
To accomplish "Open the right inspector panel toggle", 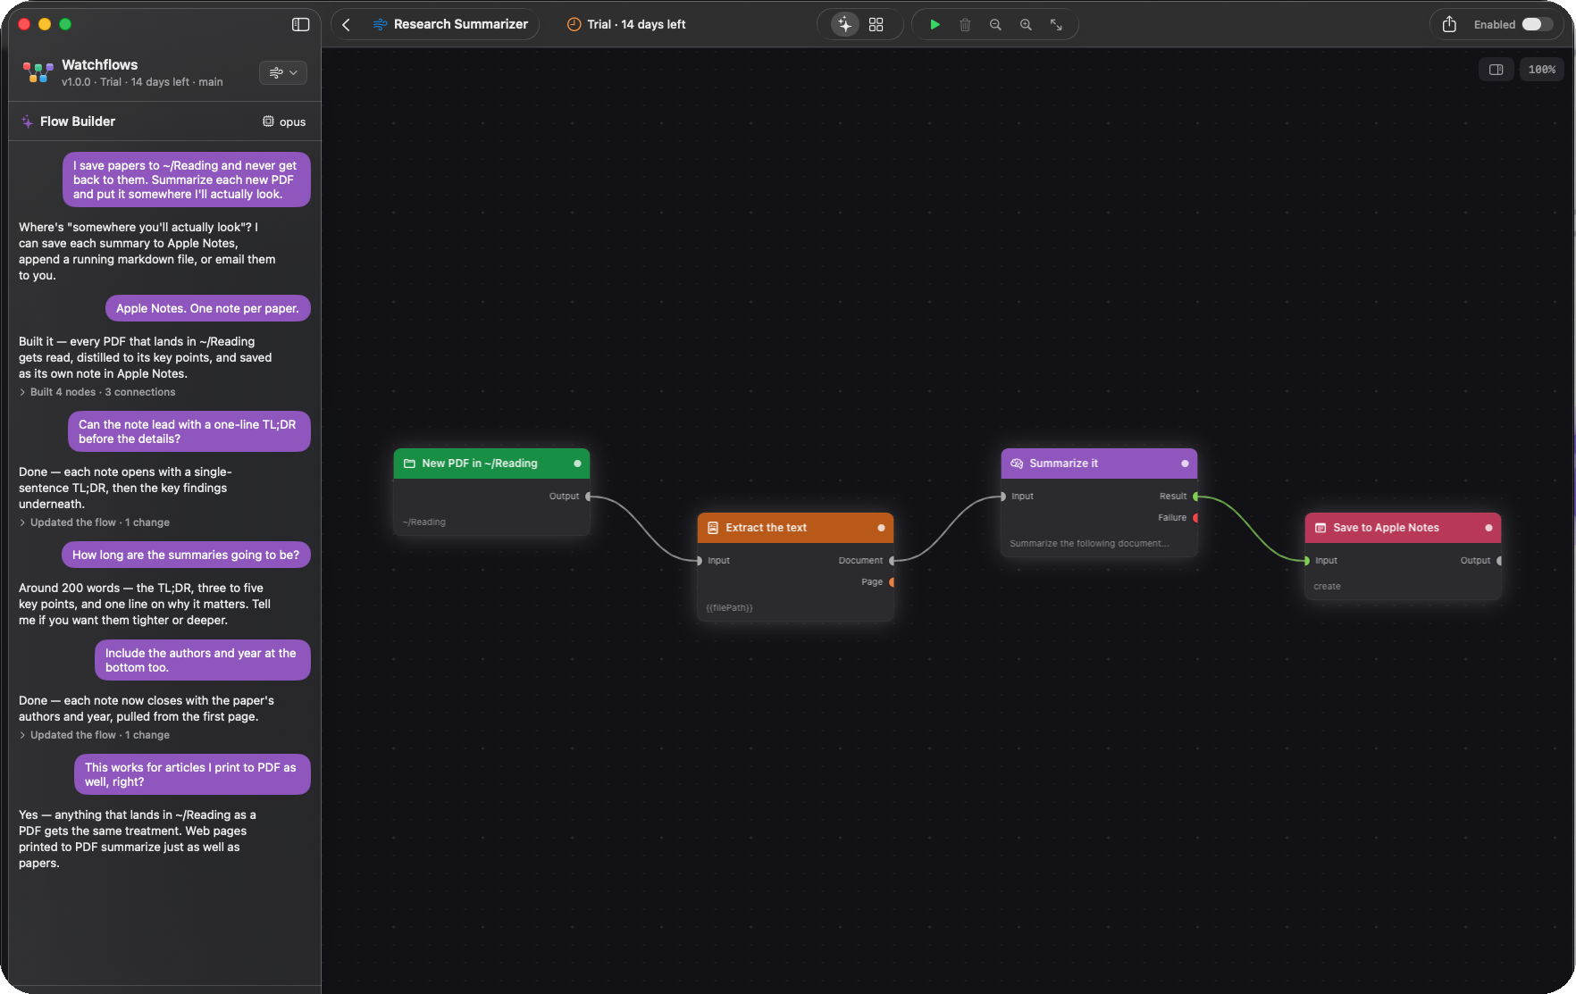I will 1496,69.
